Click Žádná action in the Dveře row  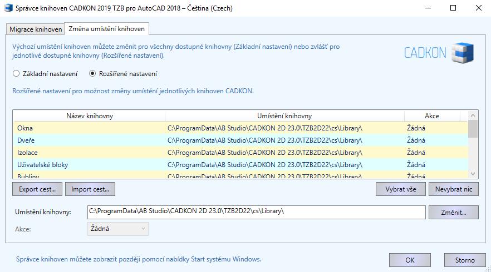click(x=416, y=140)
